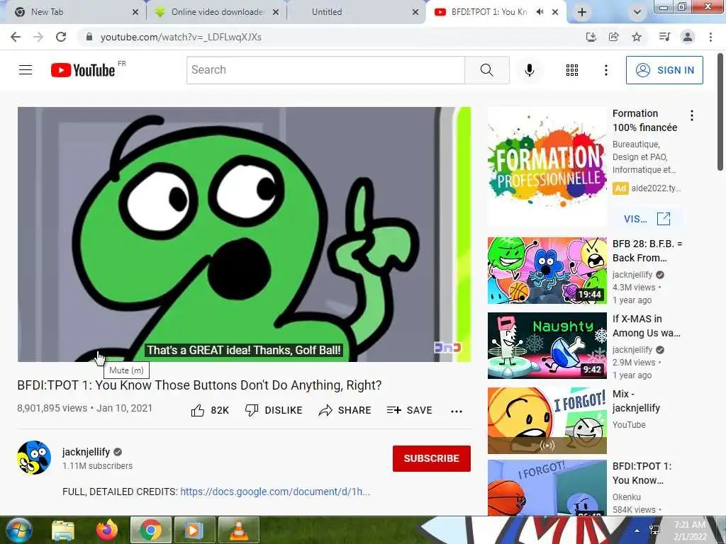Viewport: 726px width, 544px height.
Task: Click the install app icon in address bar
Action: pos(591,37)
